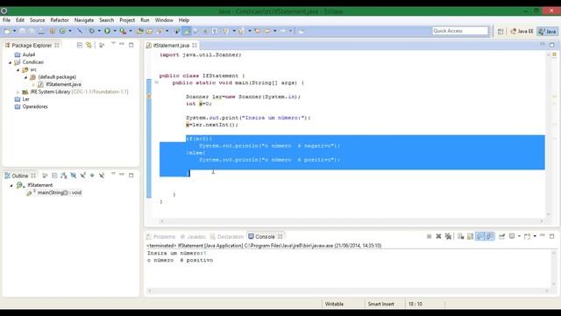Click Terminate square icon in Console
The width and height of the screenshot is (561, 316).
pos(429,236)
